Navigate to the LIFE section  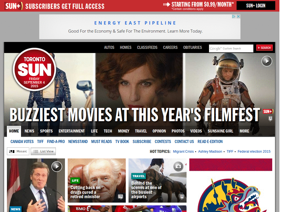94,131
